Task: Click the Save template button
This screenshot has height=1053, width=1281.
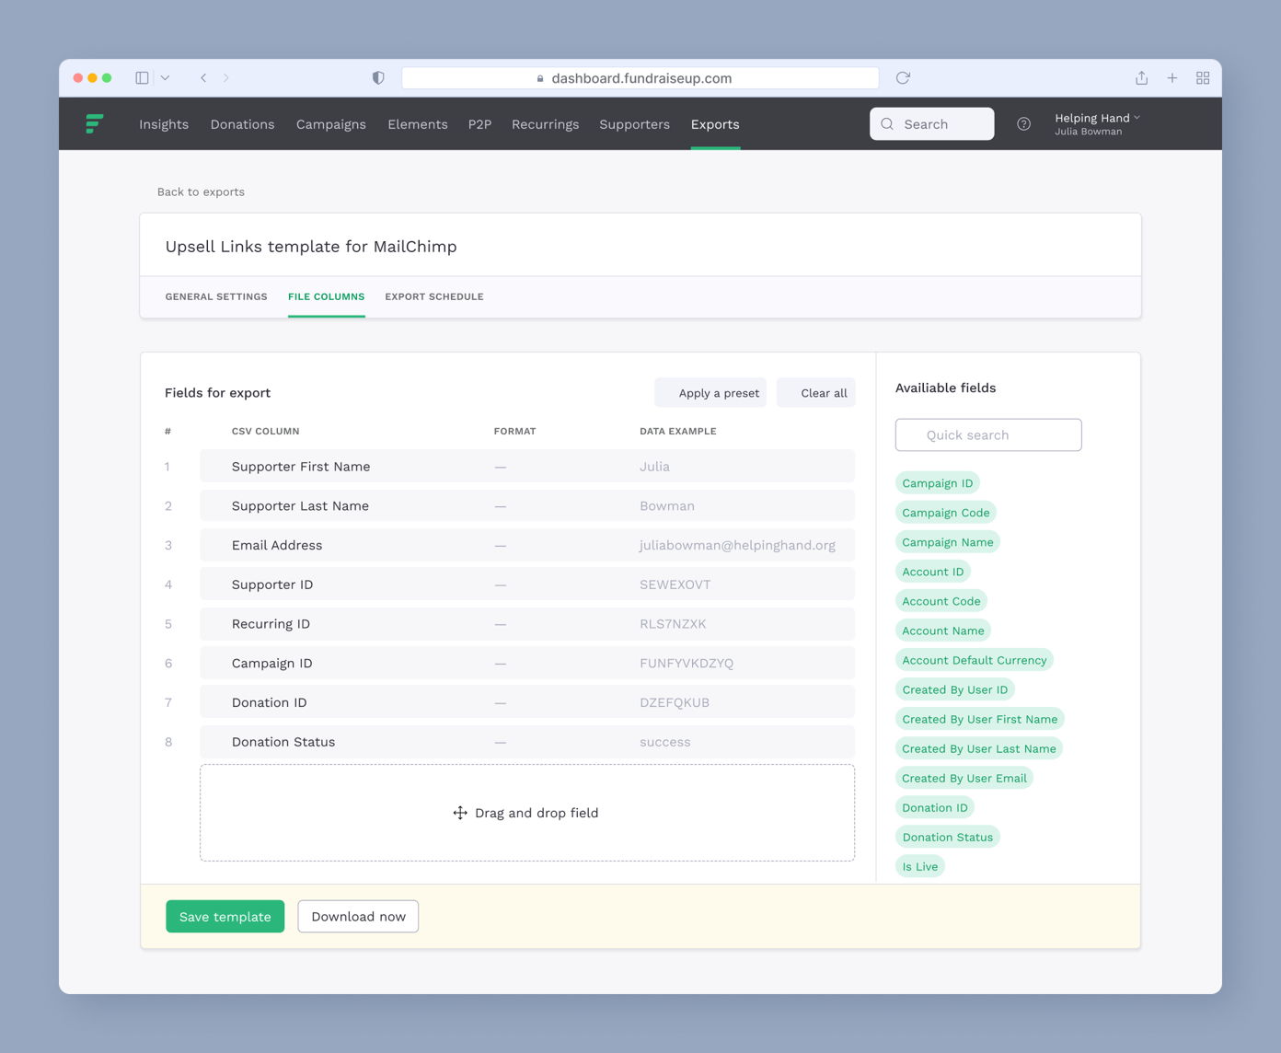Action: click(225, 917)
